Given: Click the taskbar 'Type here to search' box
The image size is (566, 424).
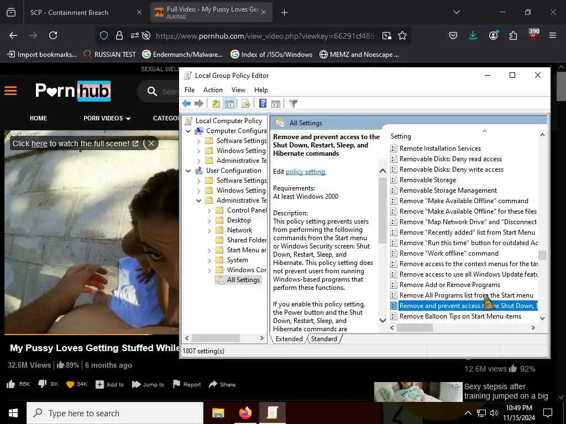Looking at the screenshot, I should [x=115, y=413].
